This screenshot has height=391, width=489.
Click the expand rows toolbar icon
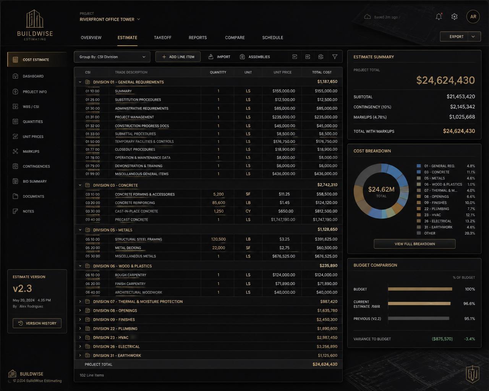pyautogui.click(x=308, y=57)
